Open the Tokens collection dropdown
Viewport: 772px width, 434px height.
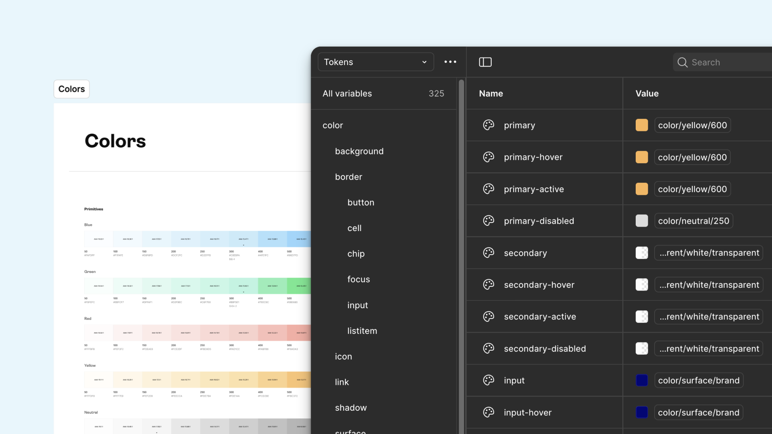click(x=376, y=62)
